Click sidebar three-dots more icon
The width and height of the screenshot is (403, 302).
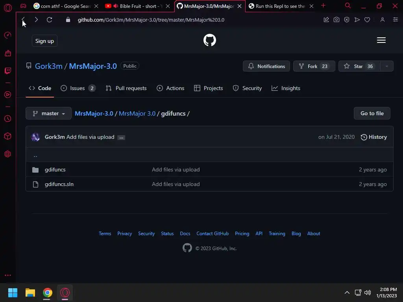(x=8, y=275)
